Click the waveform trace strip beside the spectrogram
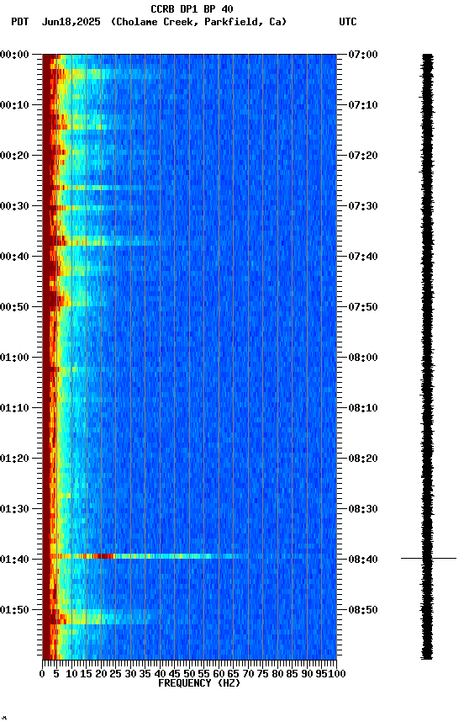The image size is (464, 727). click(x=427, y=356)
